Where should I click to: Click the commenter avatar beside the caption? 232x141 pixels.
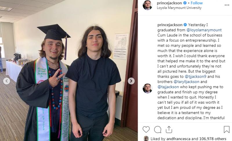coord(147,88)
